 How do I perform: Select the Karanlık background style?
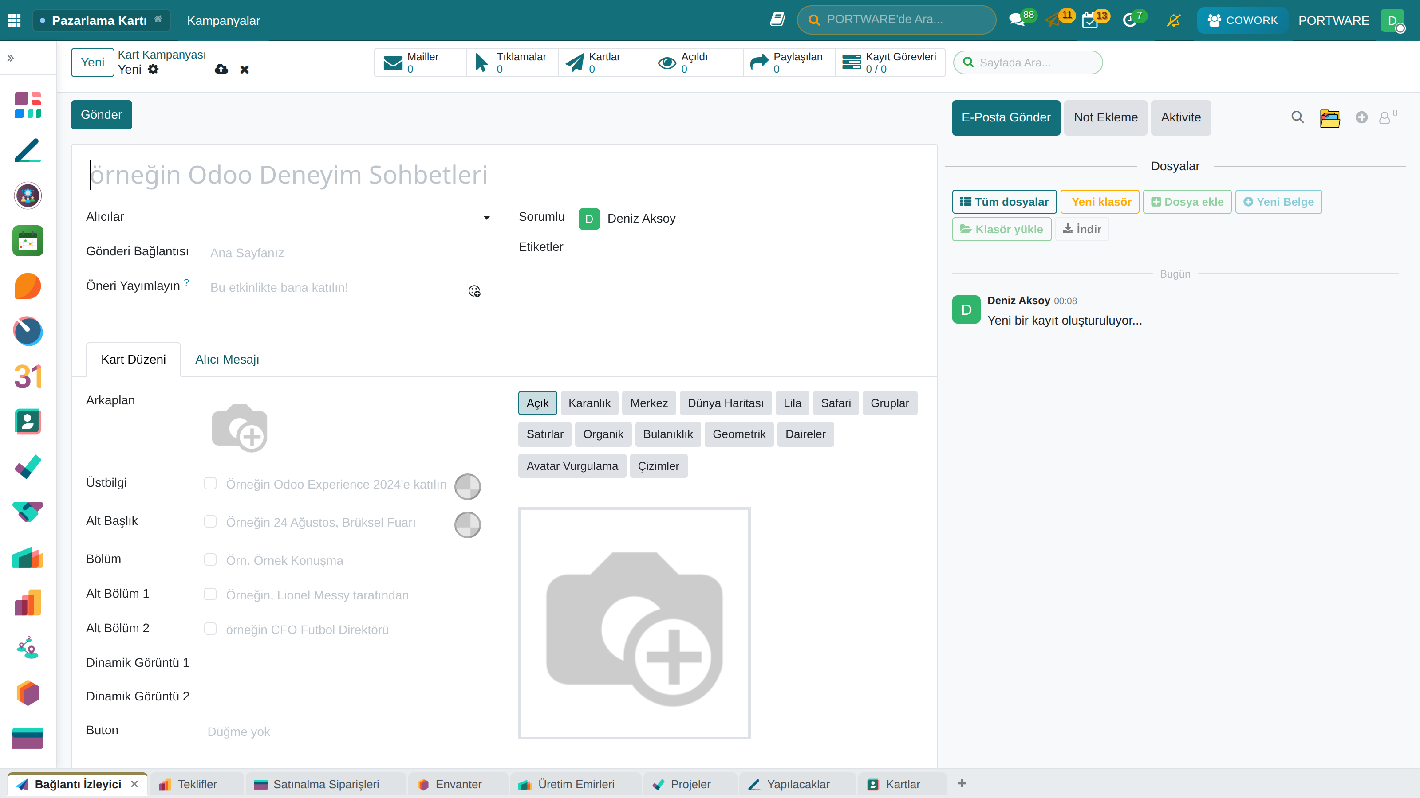pos(589,403)
